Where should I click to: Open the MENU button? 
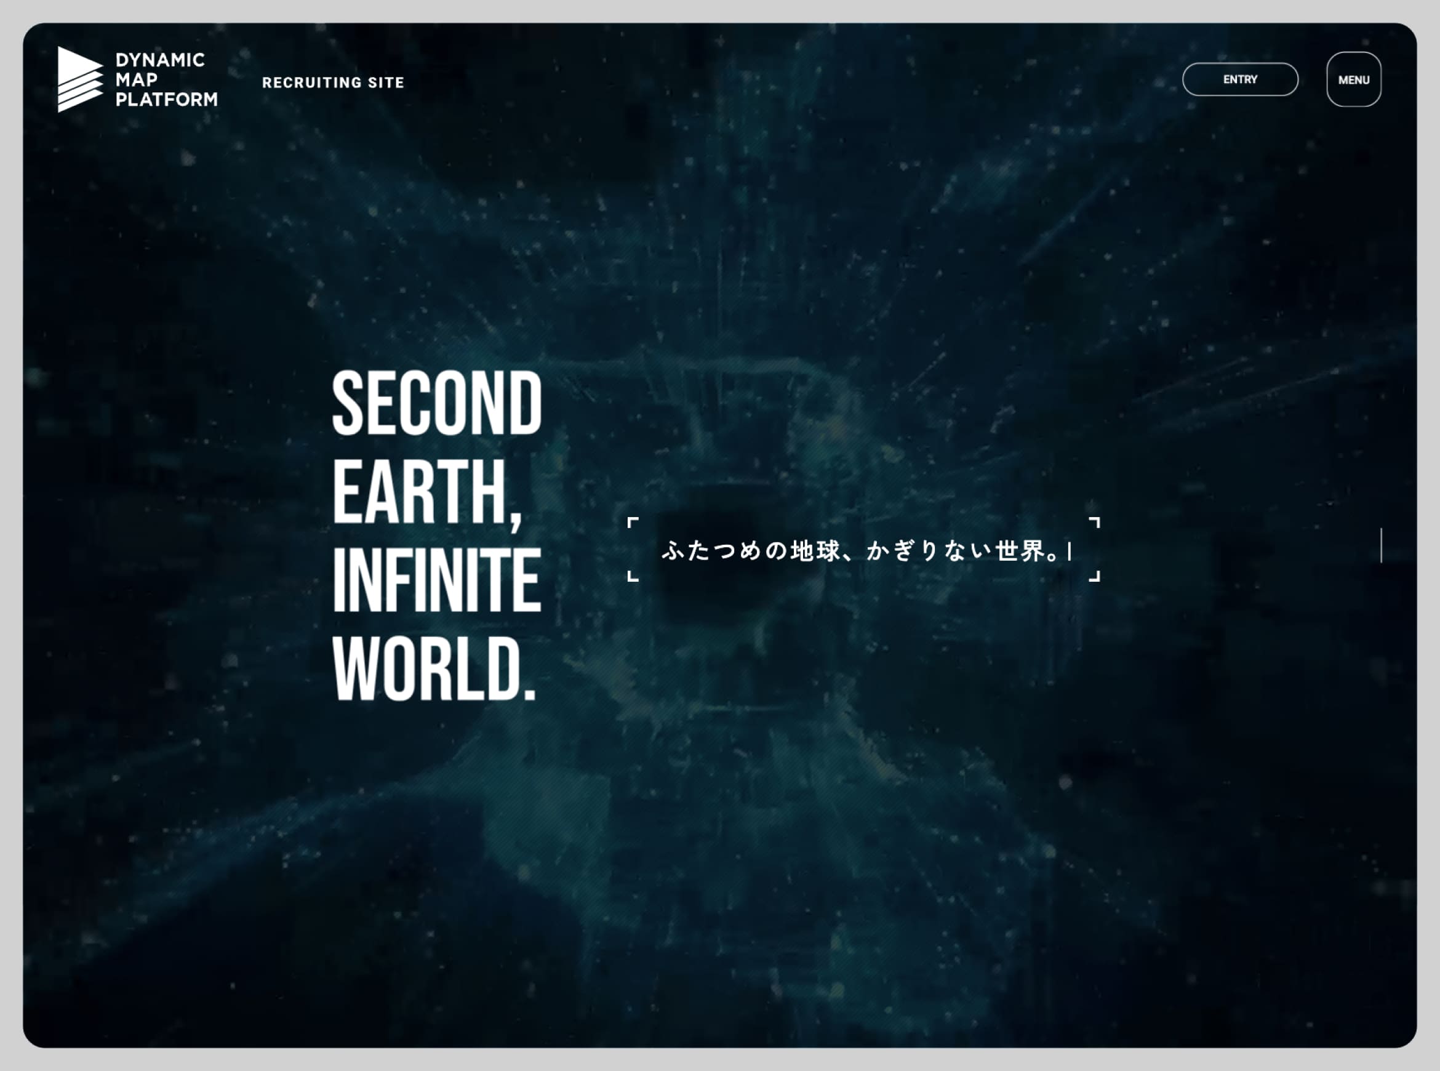point(1354,79)
